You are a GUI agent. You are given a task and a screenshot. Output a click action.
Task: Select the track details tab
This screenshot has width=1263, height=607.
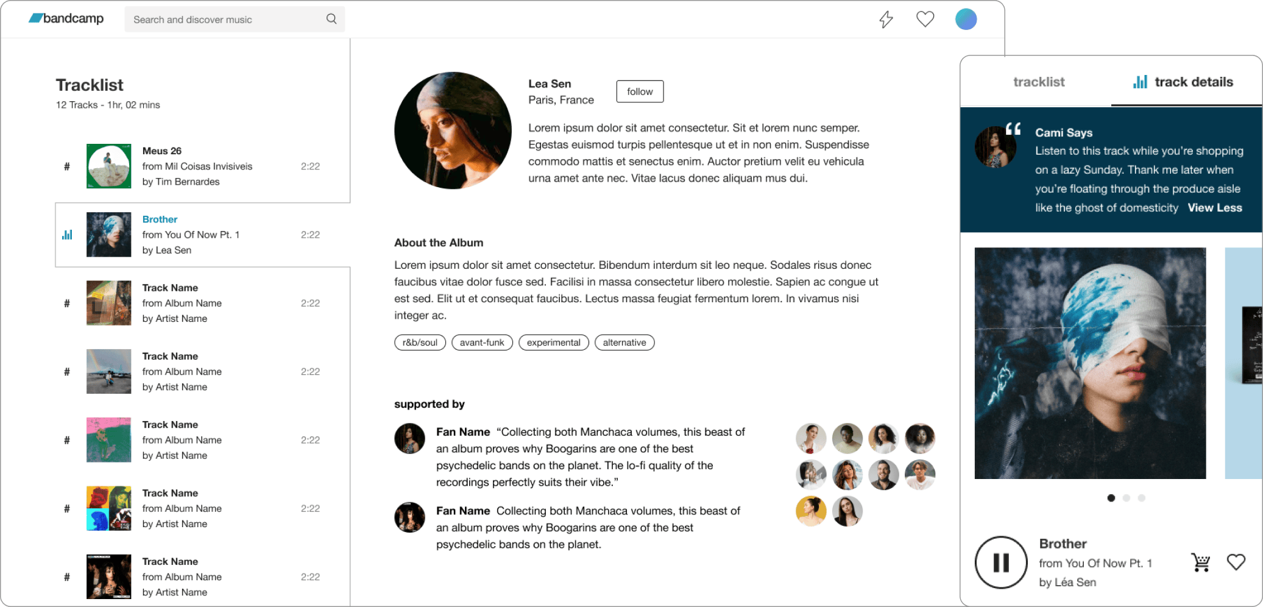(1185, 82)
